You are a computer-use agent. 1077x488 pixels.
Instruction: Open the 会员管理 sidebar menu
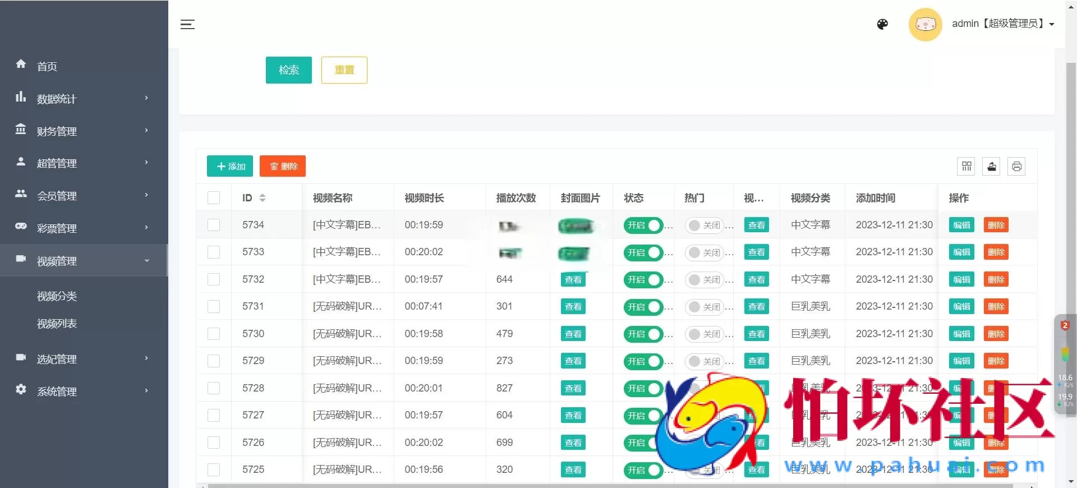coord(84,196)
